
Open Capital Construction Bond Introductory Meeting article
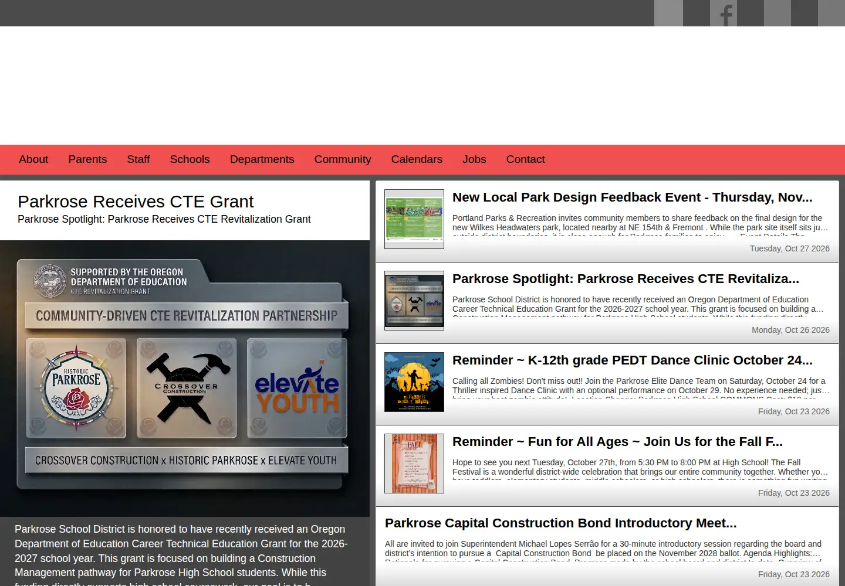pos(560,523)
